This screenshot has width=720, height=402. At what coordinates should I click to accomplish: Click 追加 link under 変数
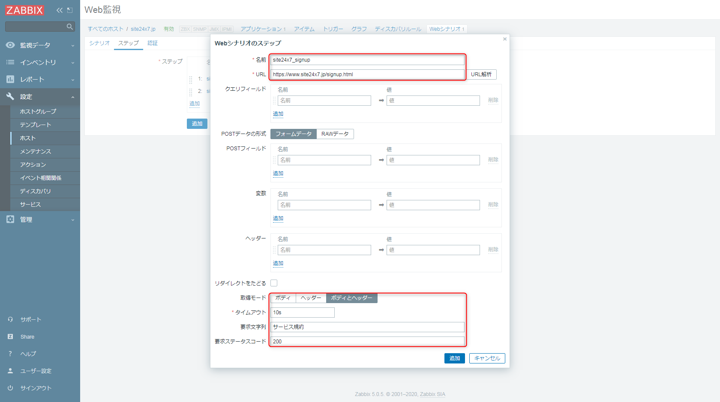coord(278,218)
